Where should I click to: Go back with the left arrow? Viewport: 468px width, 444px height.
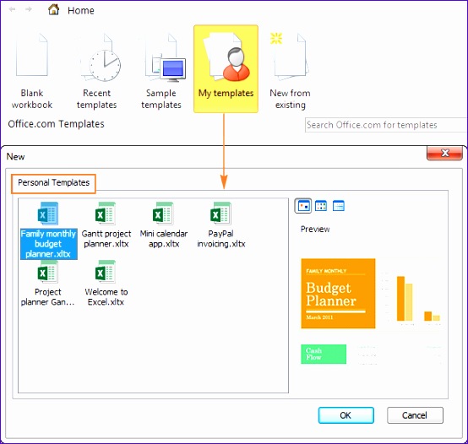(x=12, y=9)
